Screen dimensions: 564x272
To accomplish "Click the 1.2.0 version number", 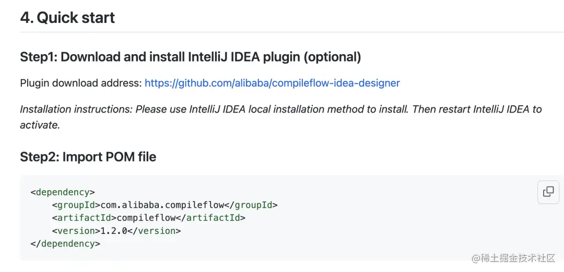I will click(113, 231).
